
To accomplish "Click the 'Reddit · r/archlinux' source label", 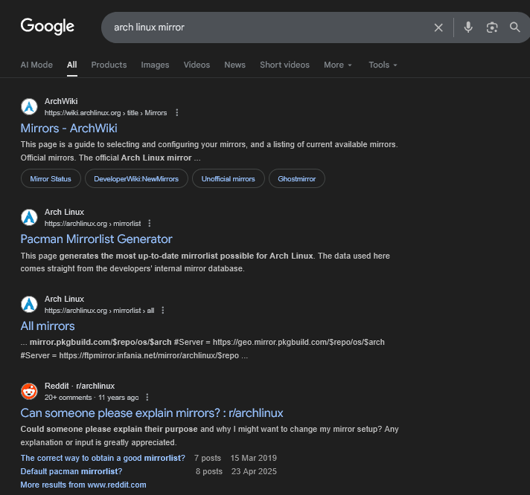I will [80, 386].
